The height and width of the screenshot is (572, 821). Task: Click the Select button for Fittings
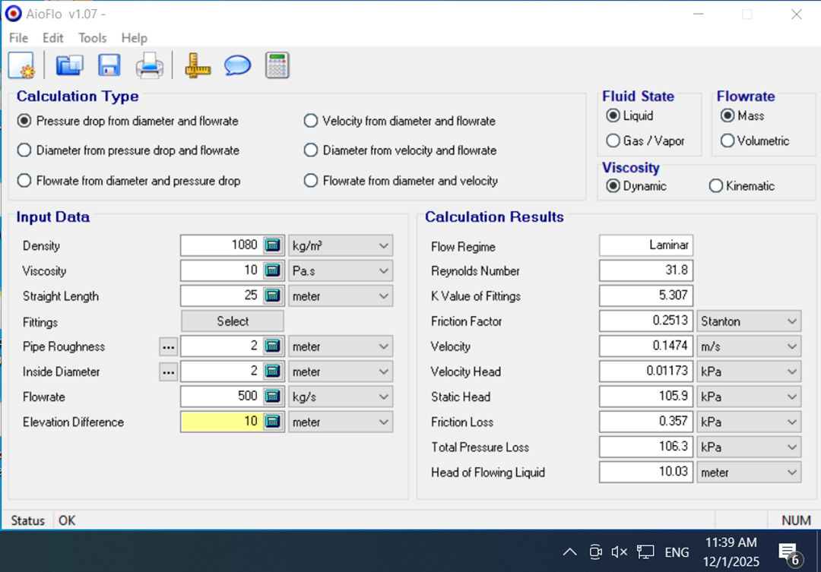[x=232, y=321]
